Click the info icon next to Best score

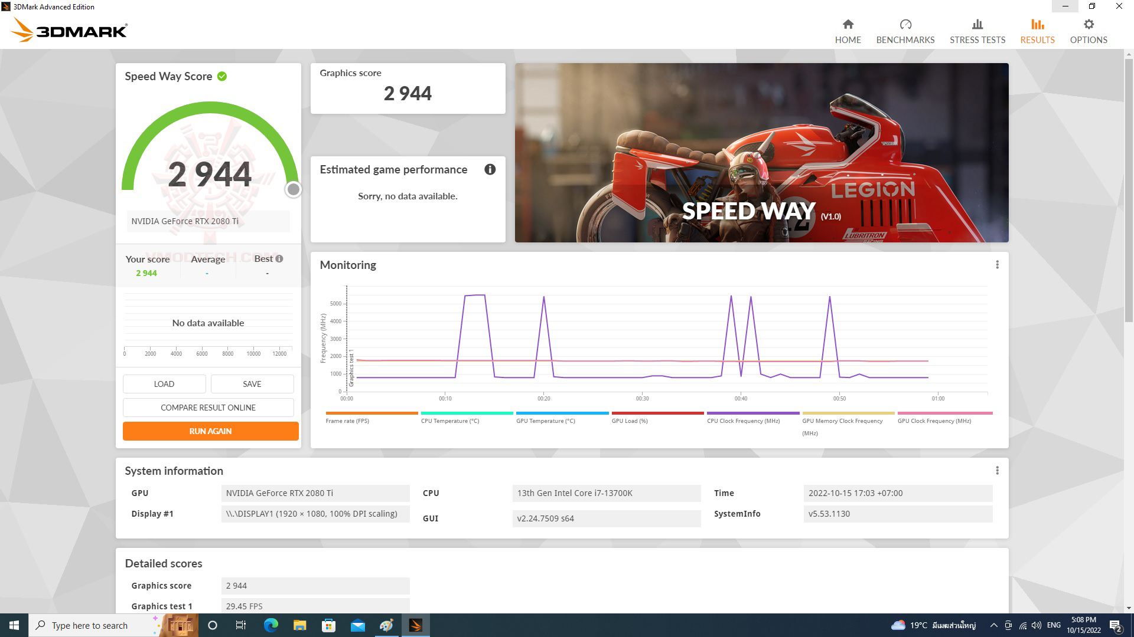(278, 258)
